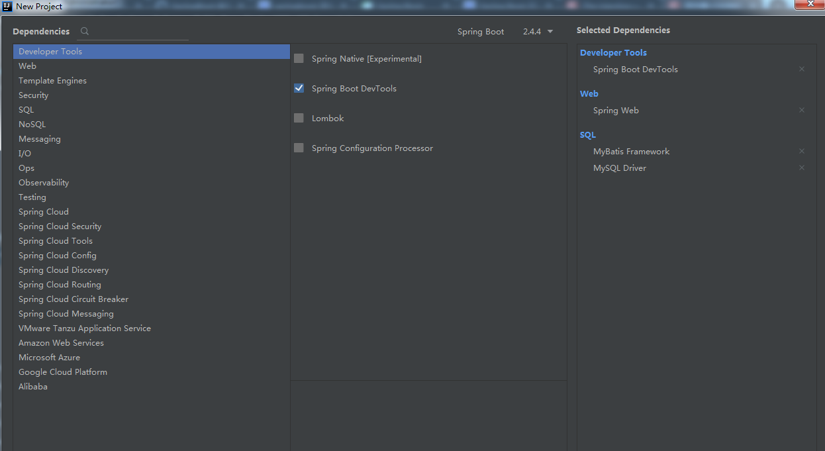Select the Spring Cloud Tools category
Image resolution: width=825 pixels, height=451 pixels.
152,240
